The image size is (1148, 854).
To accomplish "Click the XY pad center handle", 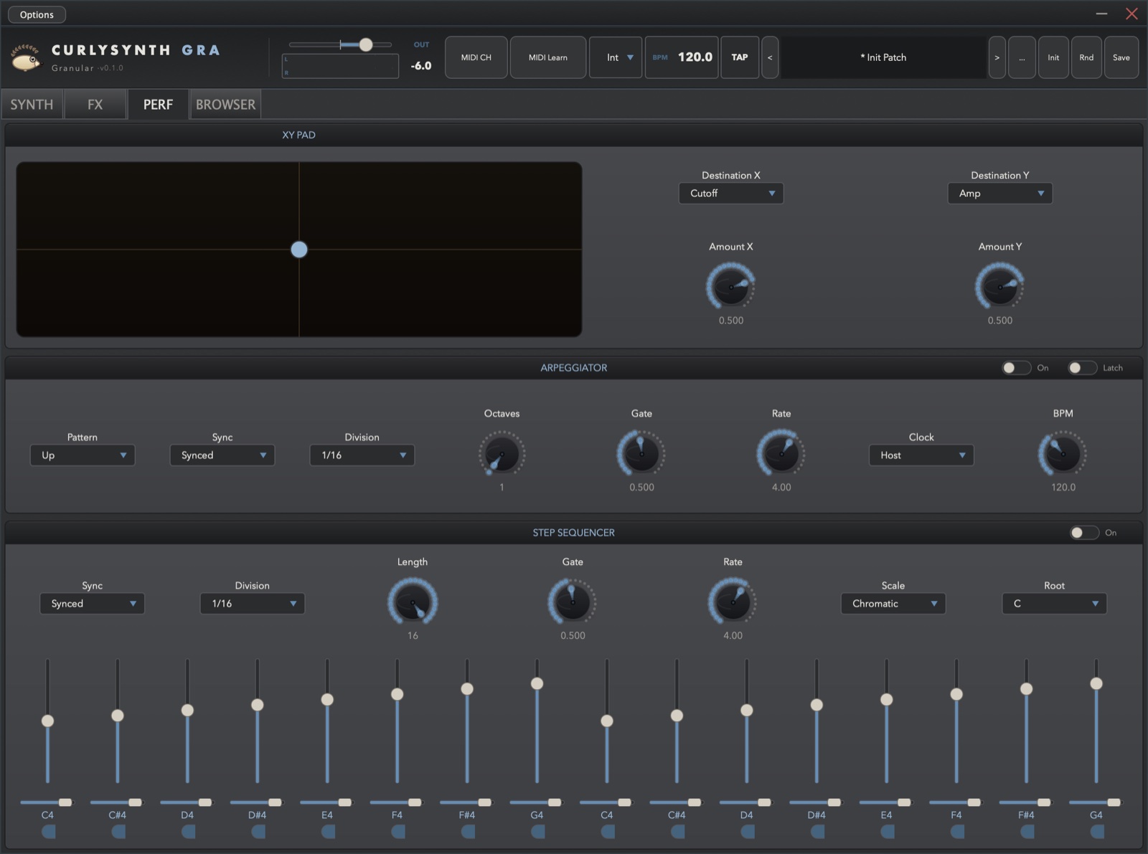I will [299, 250].
